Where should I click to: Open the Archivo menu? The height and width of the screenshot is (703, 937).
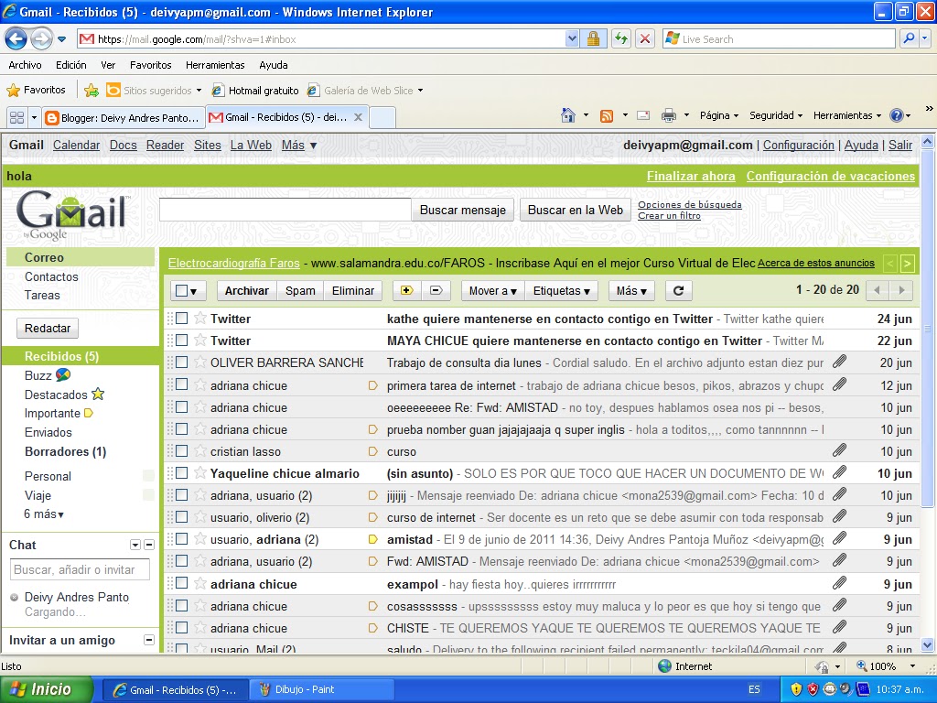click(x=25, y=65)
